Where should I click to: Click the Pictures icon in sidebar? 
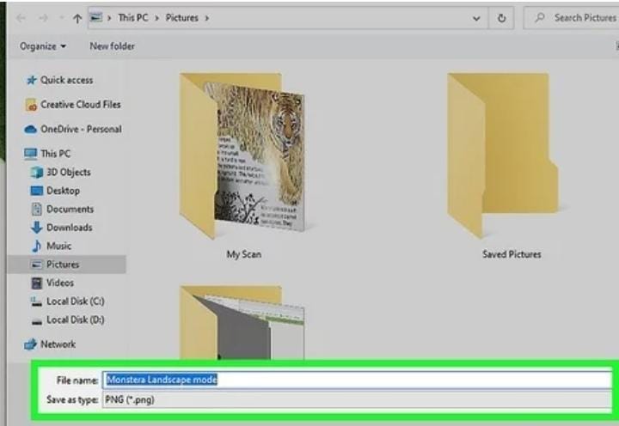(x=37, y=265)
